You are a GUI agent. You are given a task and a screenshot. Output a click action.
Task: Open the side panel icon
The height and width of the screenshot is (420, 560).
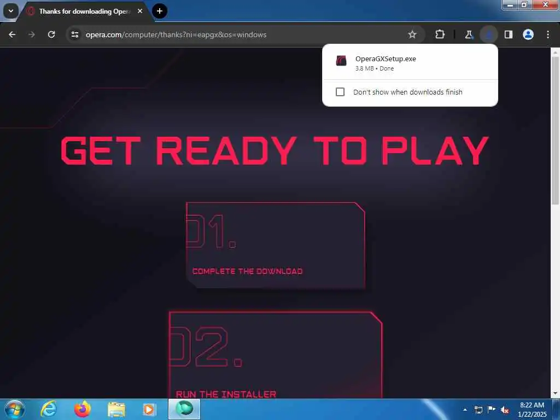coord(509,34)
